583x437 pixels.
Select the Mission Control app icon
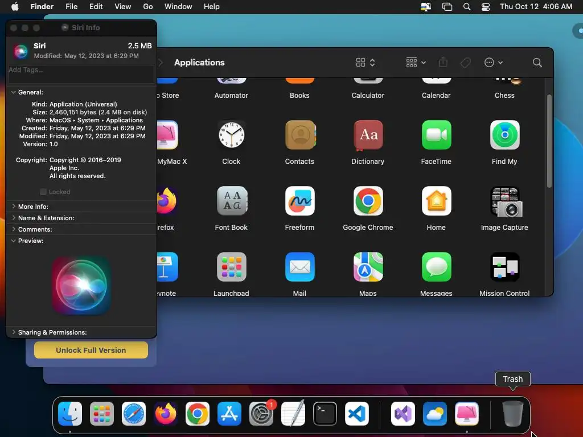504,267
